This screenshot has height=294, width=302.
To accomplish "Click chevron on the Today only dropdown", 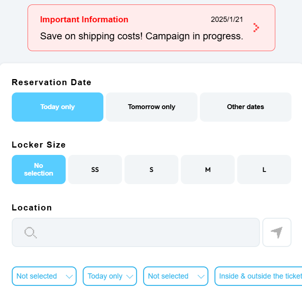I will pos(130,277).
